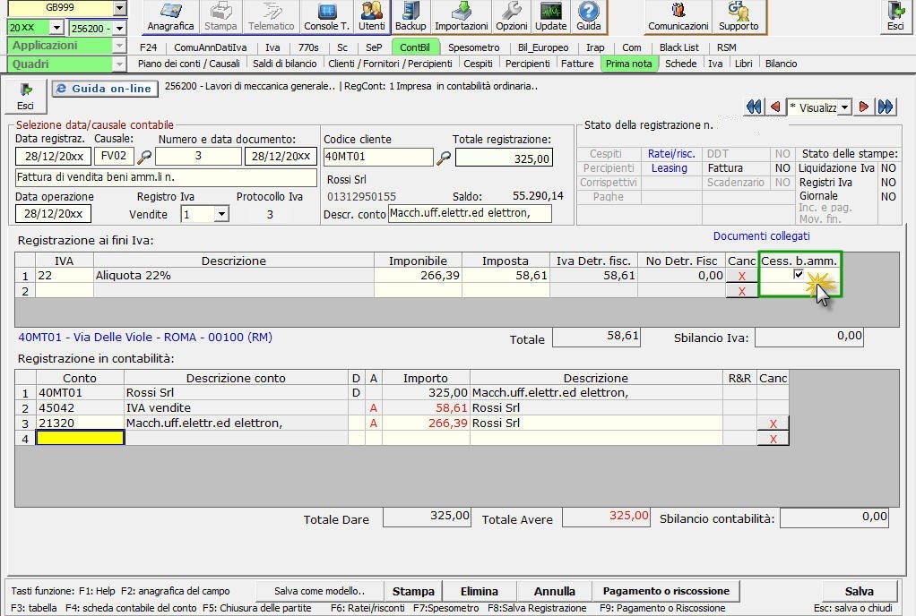Expand the GB999 dropdown
The height and width of the screenshot is (616, 916).
coord(119,8)
